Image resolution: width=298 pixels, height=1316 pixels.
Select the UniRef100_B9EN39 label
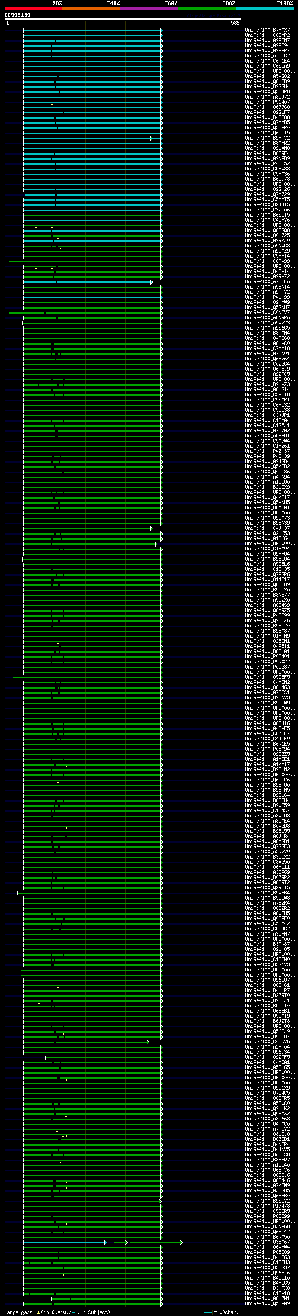click(x=267, y=523)
